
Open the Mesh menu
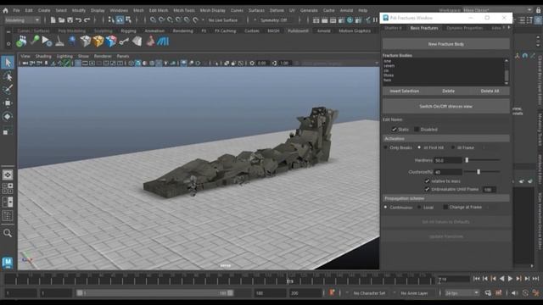click(x=138, y=10)
